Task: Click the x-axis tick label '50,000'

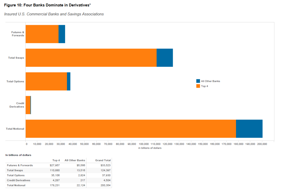Action: click(85, 144)
